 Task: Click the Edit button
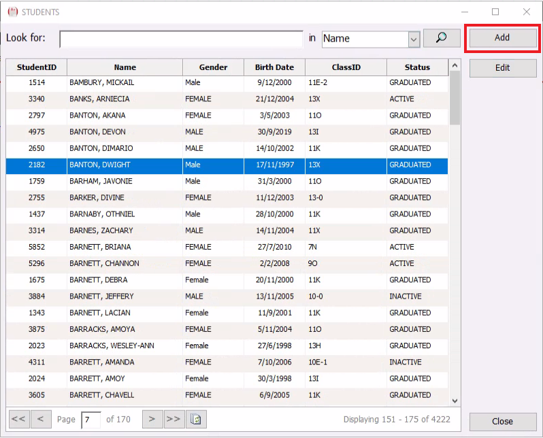(502, 68)
